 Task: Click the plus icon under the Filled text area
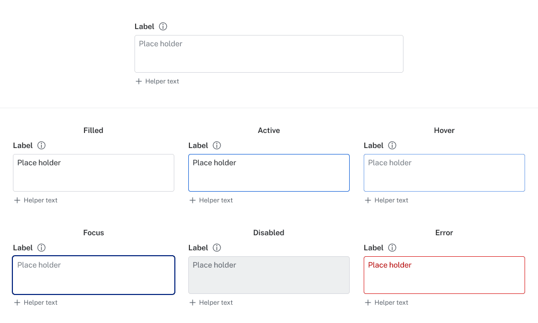point(17,200)
